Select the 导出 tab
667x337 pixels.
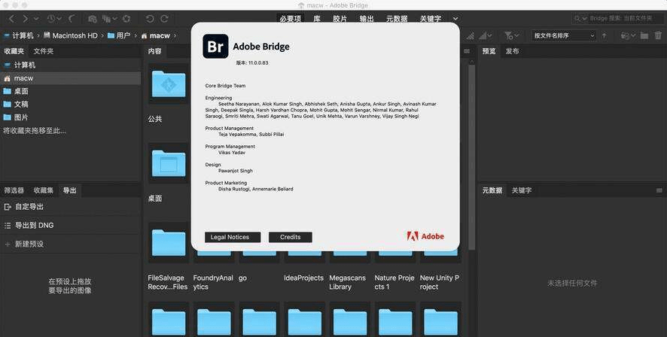point(70,190)
